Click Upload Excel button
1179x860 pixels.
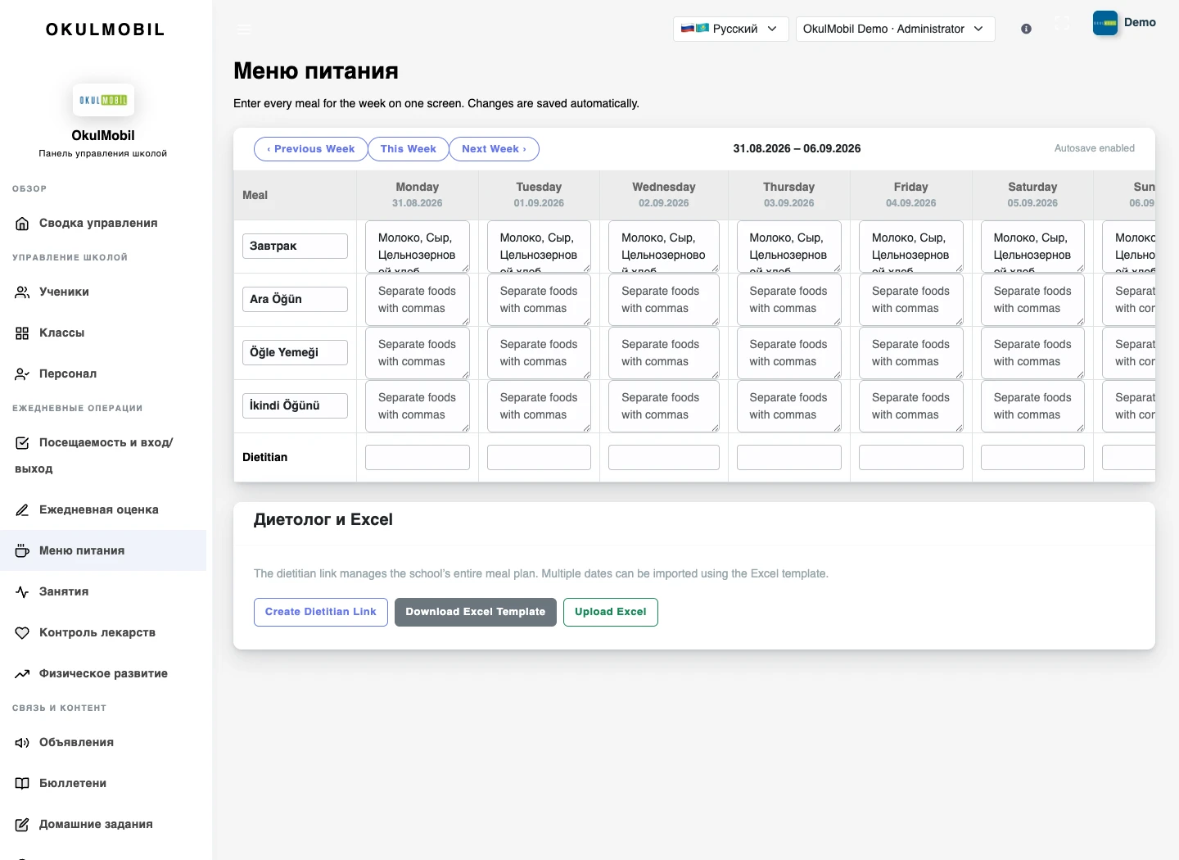click(x=611, y=612)
